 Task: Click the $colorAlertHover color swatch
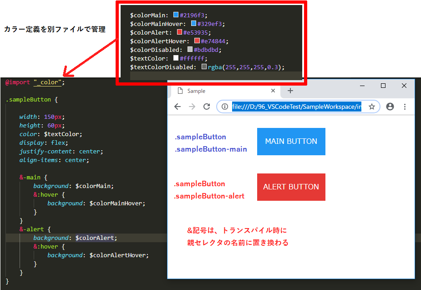point(197,41)
